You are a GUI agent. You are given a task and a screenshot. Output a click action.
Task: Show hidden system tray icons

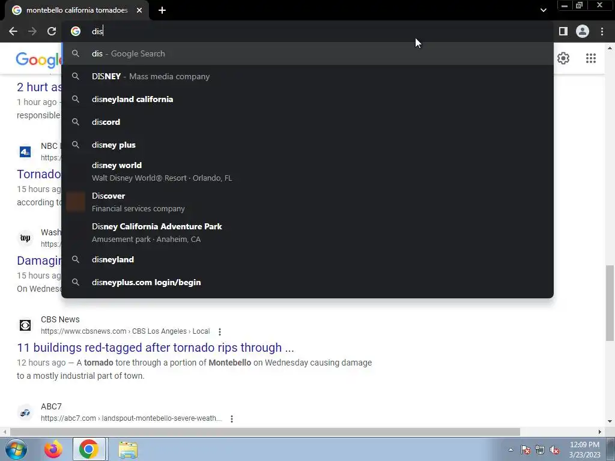coord(510,450)
